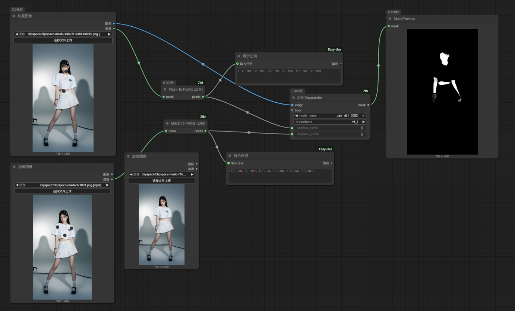Collapse the MaskPreview node using its title dot
The image size is (515, 311).
(x=390, y=19)
